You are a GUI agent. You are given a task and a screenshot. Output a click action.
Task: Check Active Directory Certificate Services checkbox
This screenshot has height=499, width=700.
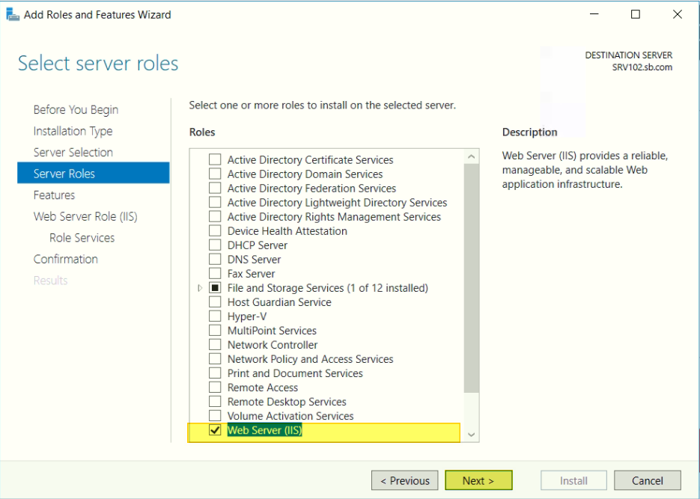tap(215, 159)
